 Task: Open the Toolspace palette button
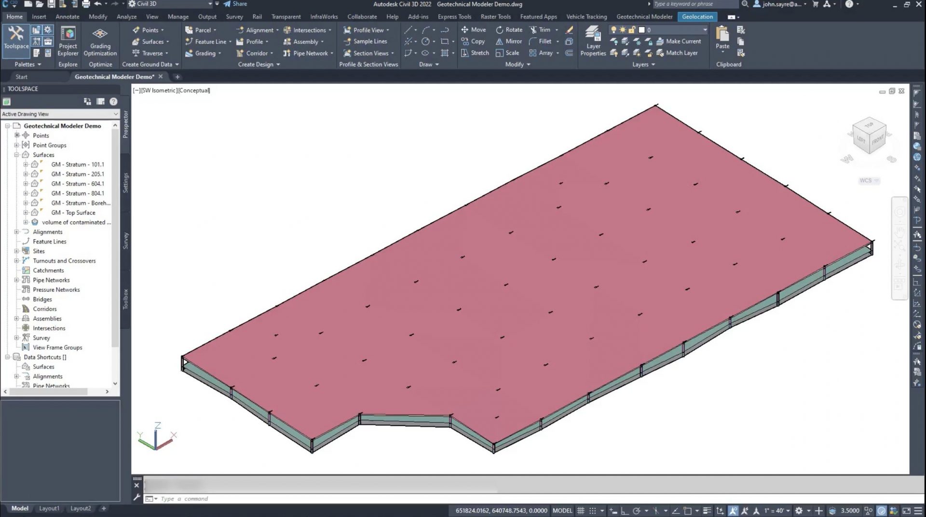[x=16, y=38]
